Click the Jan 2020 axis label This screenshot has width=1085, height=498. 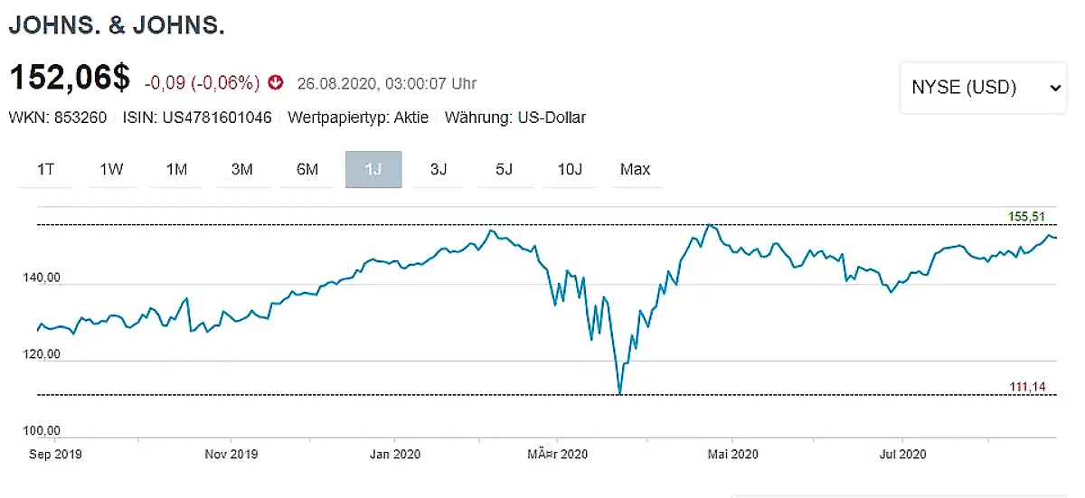395,454
